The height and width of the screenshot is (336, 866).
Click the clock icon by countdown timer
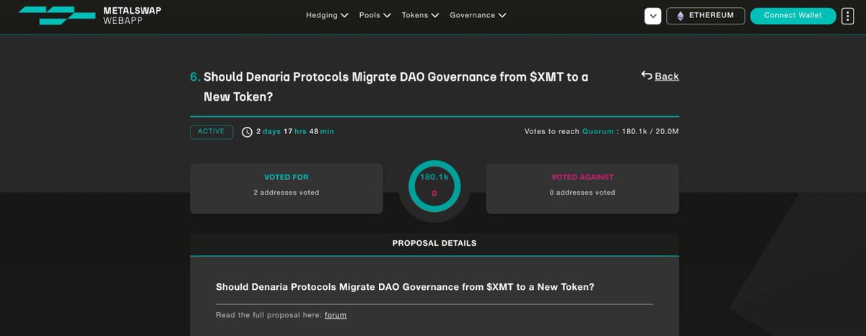(x=247, y=132)
